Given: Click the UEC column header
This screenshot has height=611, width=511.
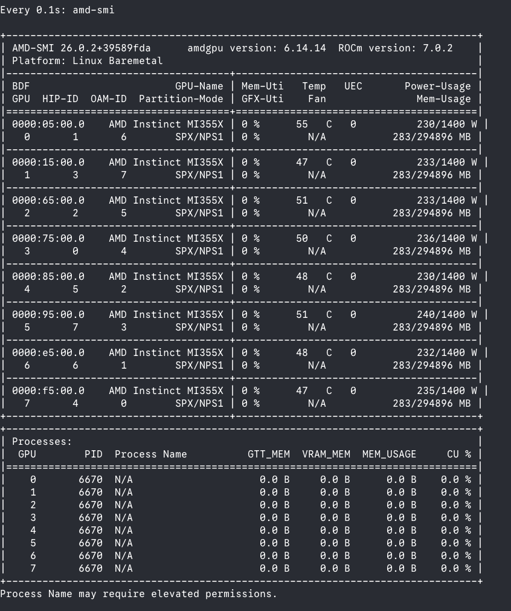Looking at the screenshot, I should 353,86.
